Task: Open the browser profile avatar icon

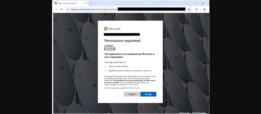Action: coord(204,9)
